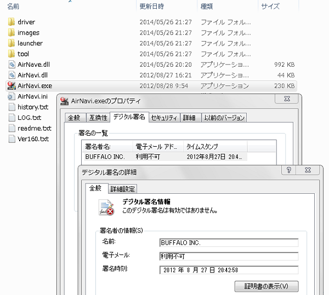The width and height of the screenshot is (329, 295).
Task: Click the LOG.txt file icon
Action: 12,118
